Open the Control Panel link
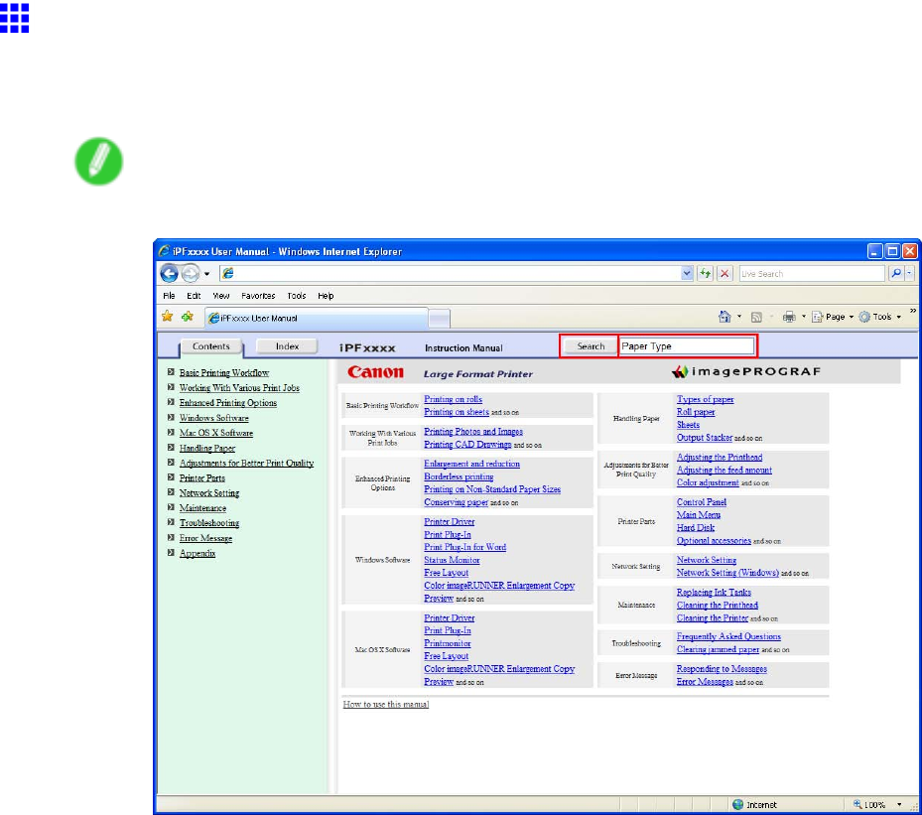922x815 pixels. (x=701, y=502)
